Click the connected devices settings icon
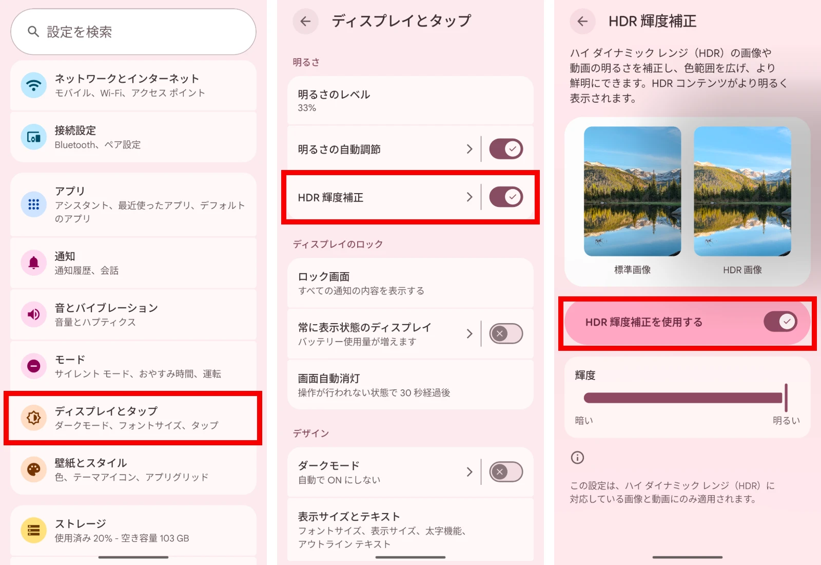 click(33, 137)
